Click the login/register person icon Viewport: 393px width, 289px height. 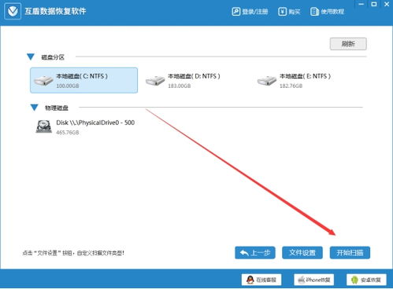point(235,12)
